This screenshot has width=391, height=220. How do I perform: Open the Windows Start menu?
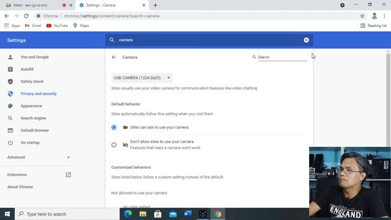pyautogui.click(x=7, y=214)
